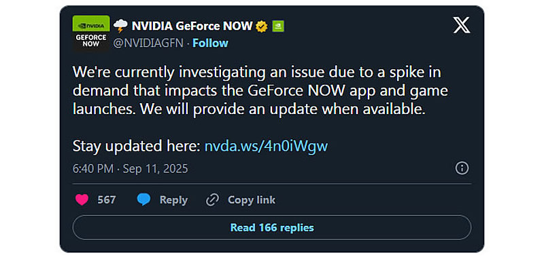Visit the @NVIDIAGFN handle
The image size is (544, 262).
click(x=148, y=43)
